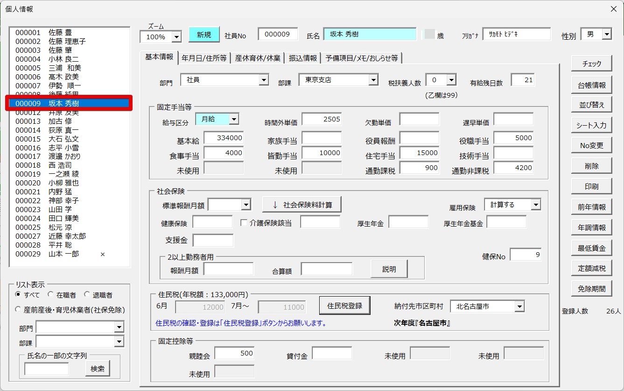This screenshot has width=624, height=391.
Task: Select the 在職者 radio button
Action: point(50,295)
